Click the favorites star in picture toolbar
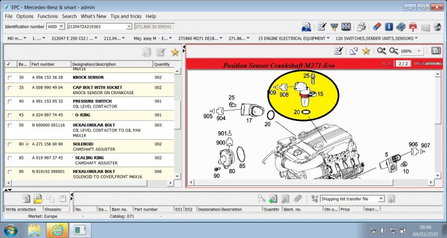The height and width of the screenshot is (238, 447). click(x=366, y=51)
